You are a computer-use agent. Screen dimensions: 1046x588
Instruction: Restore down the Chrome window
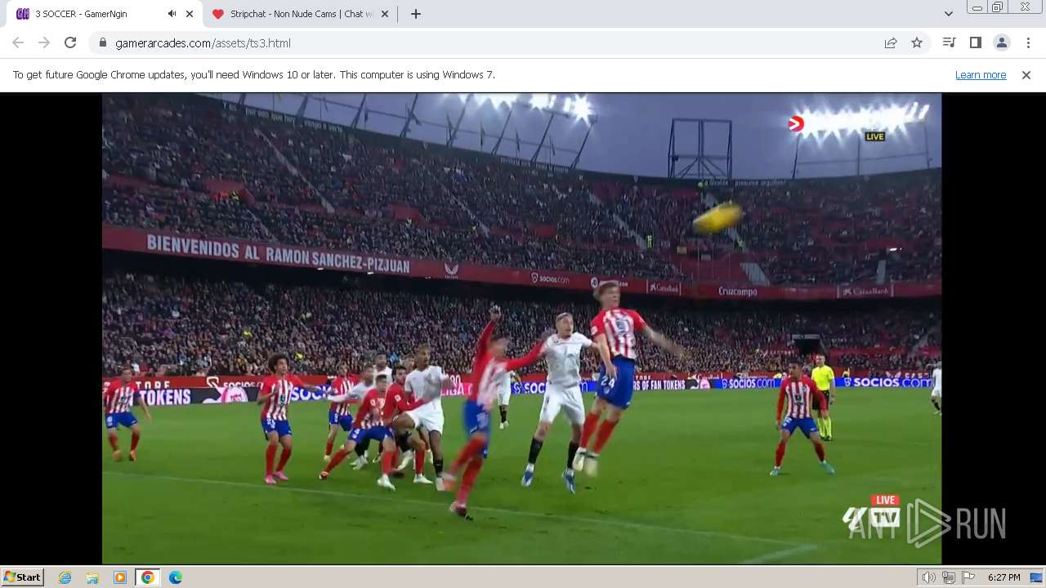tap(997, 7)
